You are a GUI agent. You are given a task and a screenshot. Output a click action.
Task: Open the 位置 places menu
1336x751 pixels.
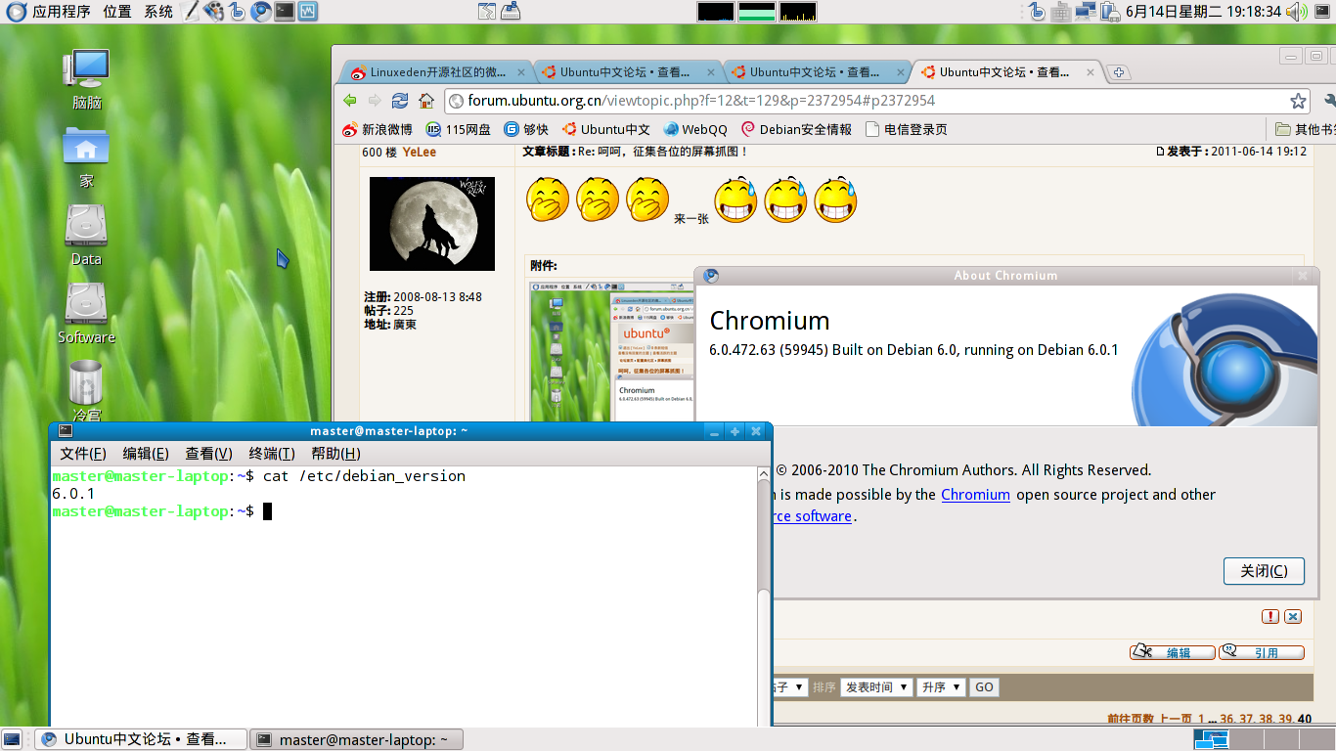[117, 12]
